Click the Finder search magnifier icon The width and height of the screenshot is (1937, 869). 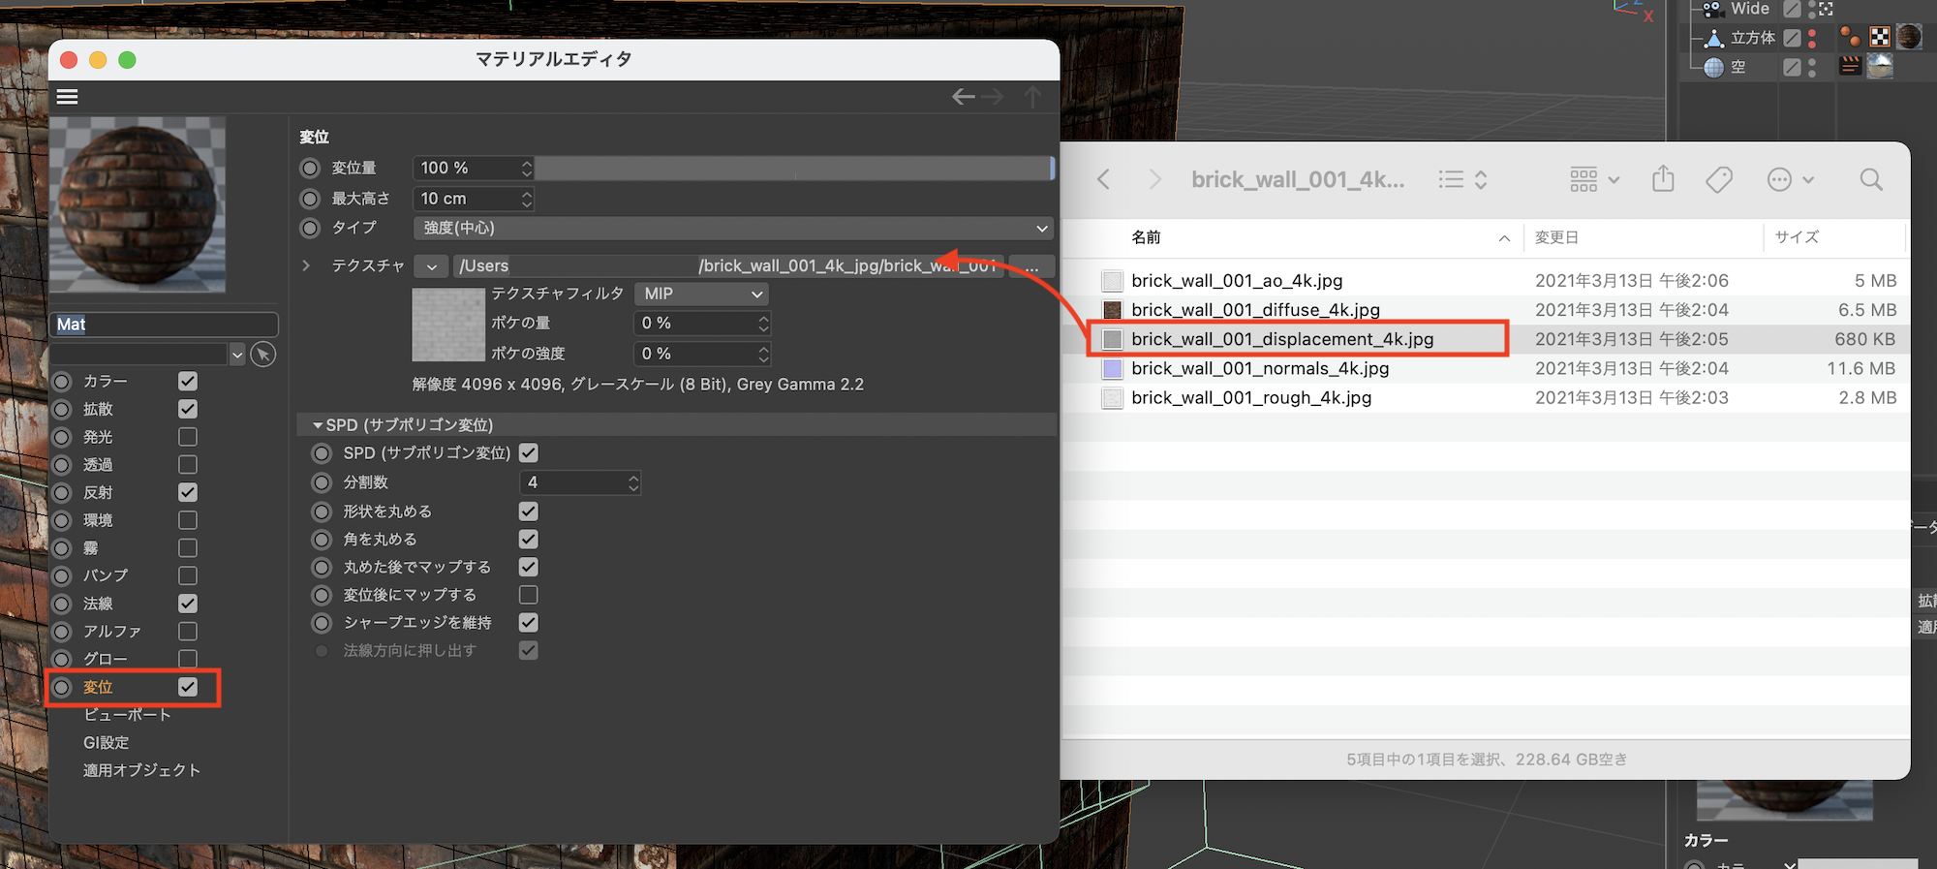pyautogui.click(x=1870, y=179)
